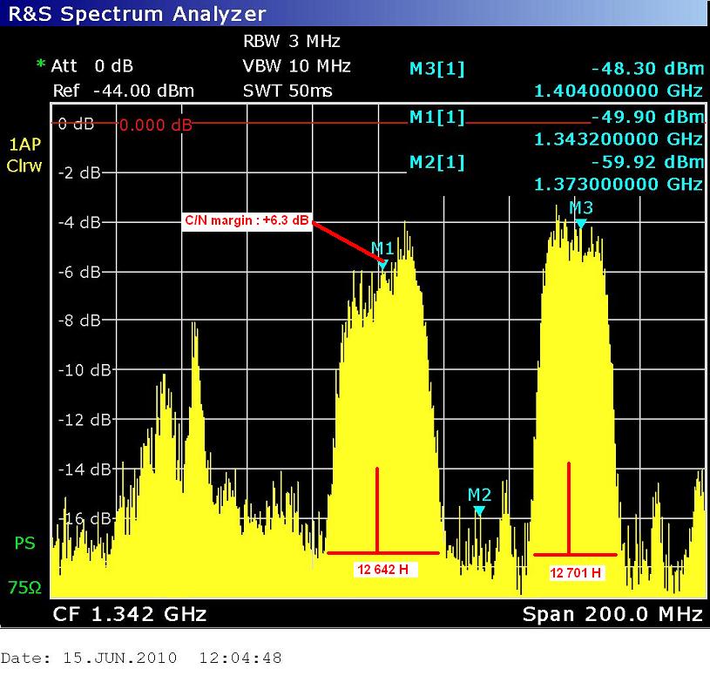Open the VBW 10 MHz setting
Viewport: 710px width, 689px height.
pos(296,66)
